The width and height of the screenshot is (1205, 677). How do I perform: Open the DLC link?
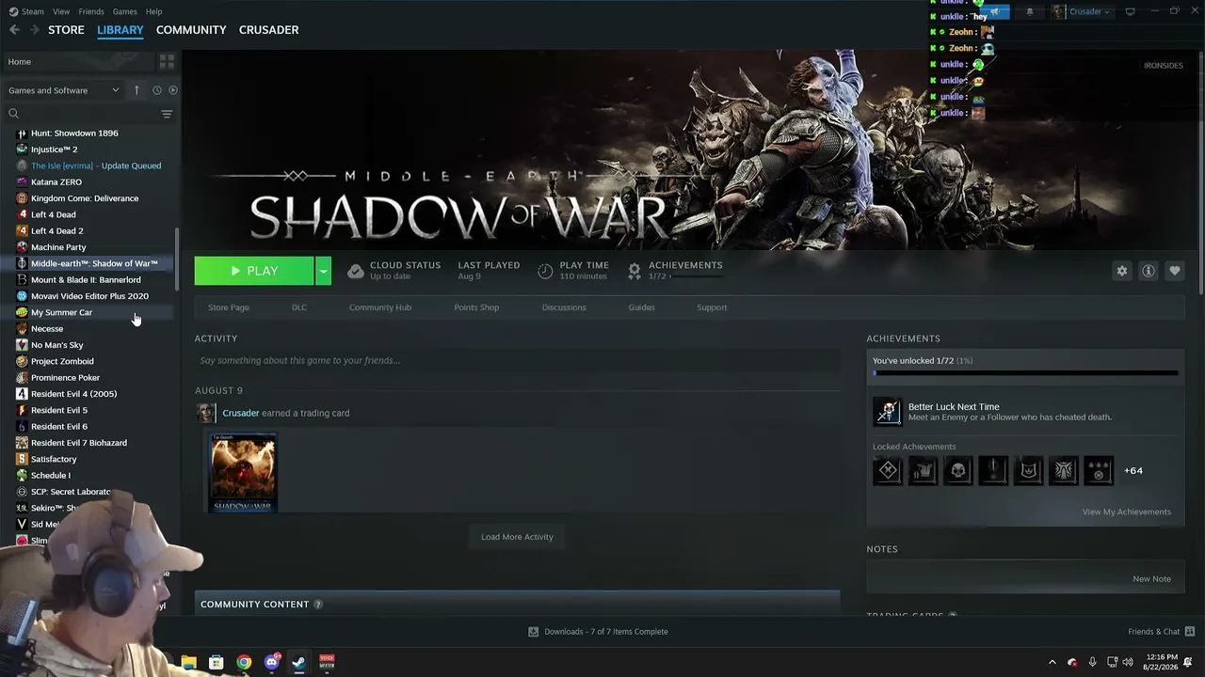point(299,307)
